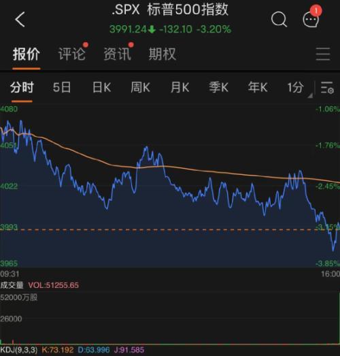Switch chart to 年K view
Viewport: 340px width, 356px height.
click(258, 87)
